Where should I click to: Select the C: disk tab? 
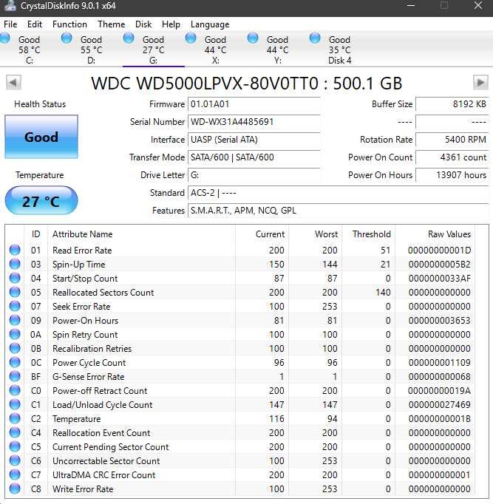30,50
